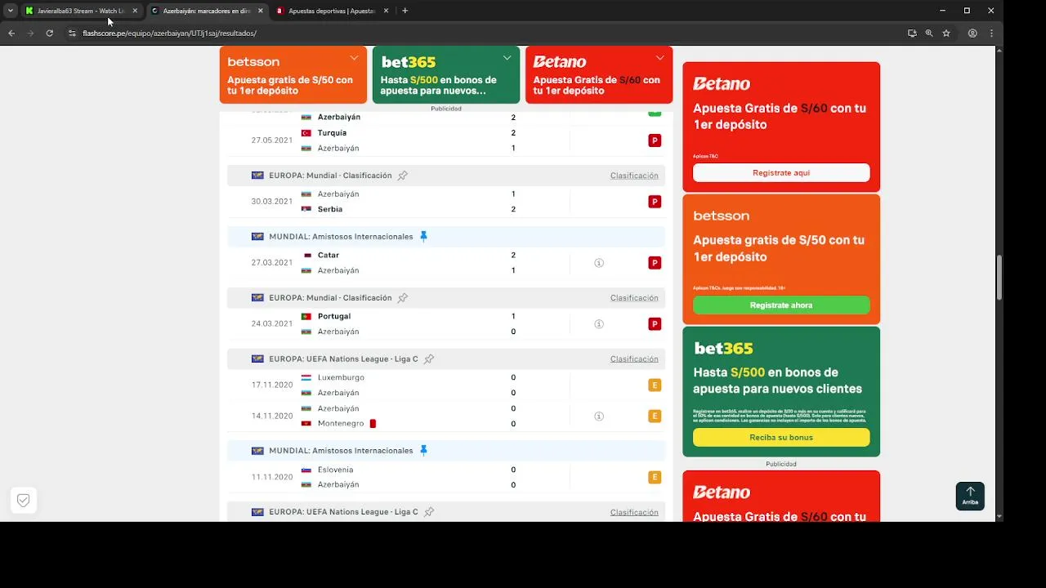Open match info icon for Azerbaiyán vs Montenegro
Screen dimensions: 1046x588
[x=599, y=416]
